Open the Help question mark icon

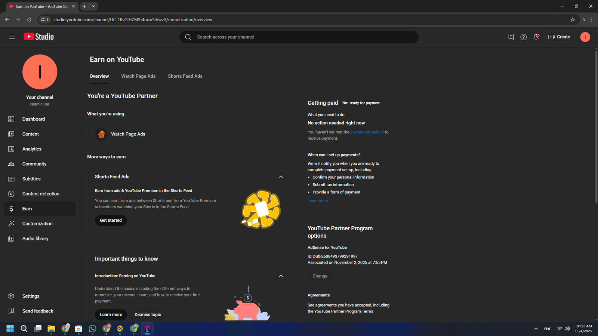pyautogui.click(x=524, y=37)
